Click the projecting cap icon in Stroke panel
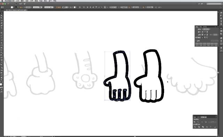Screen dimensions: 223x137 (x=207, y=32)
